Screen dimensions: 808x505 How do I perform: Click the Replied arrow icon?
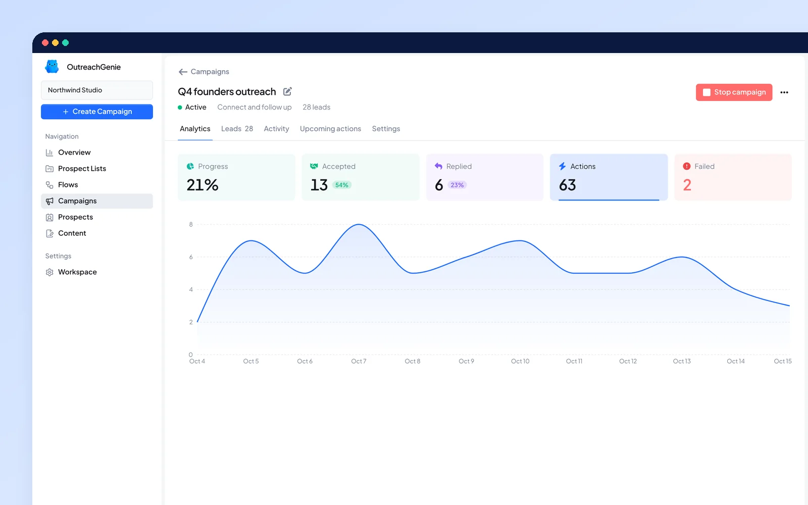pyautogui.click(x=438, y=166)
